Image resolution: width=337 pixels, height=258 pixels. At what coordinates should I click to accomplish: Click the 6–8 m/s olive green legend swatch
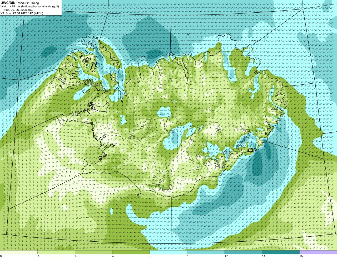pyautogui.click(x=131, y=252)
